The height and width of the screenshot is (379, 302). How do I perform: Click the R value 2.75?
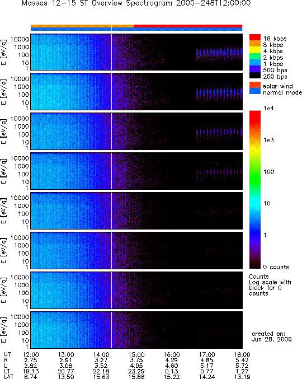tap(31, 360)
